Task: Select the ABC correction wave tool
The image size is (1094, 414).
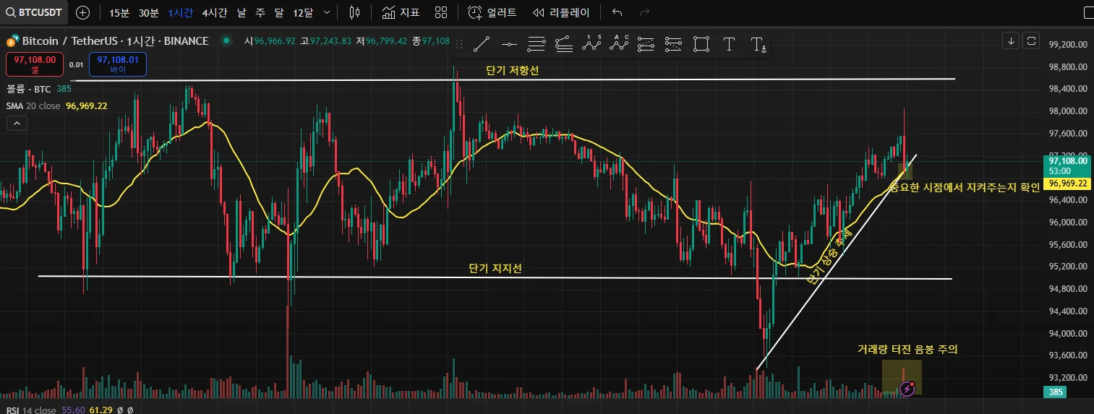Action: [619, 45]
